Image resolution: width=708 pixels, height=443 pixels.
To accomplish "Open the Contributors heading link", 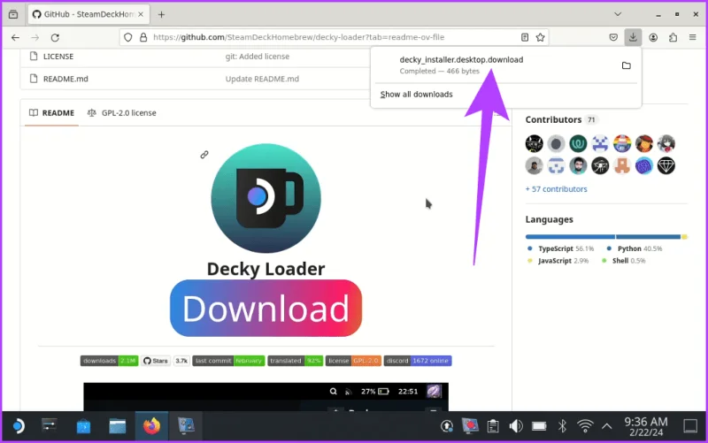I will coord(553,119).
